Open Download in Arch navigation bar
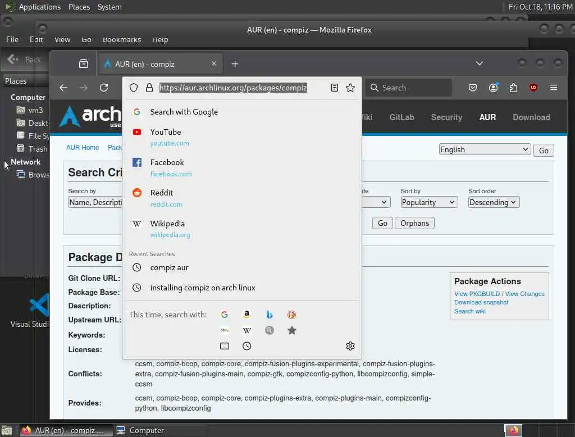Viewport: 575px width, 437px height. click(x=531, y=117)
